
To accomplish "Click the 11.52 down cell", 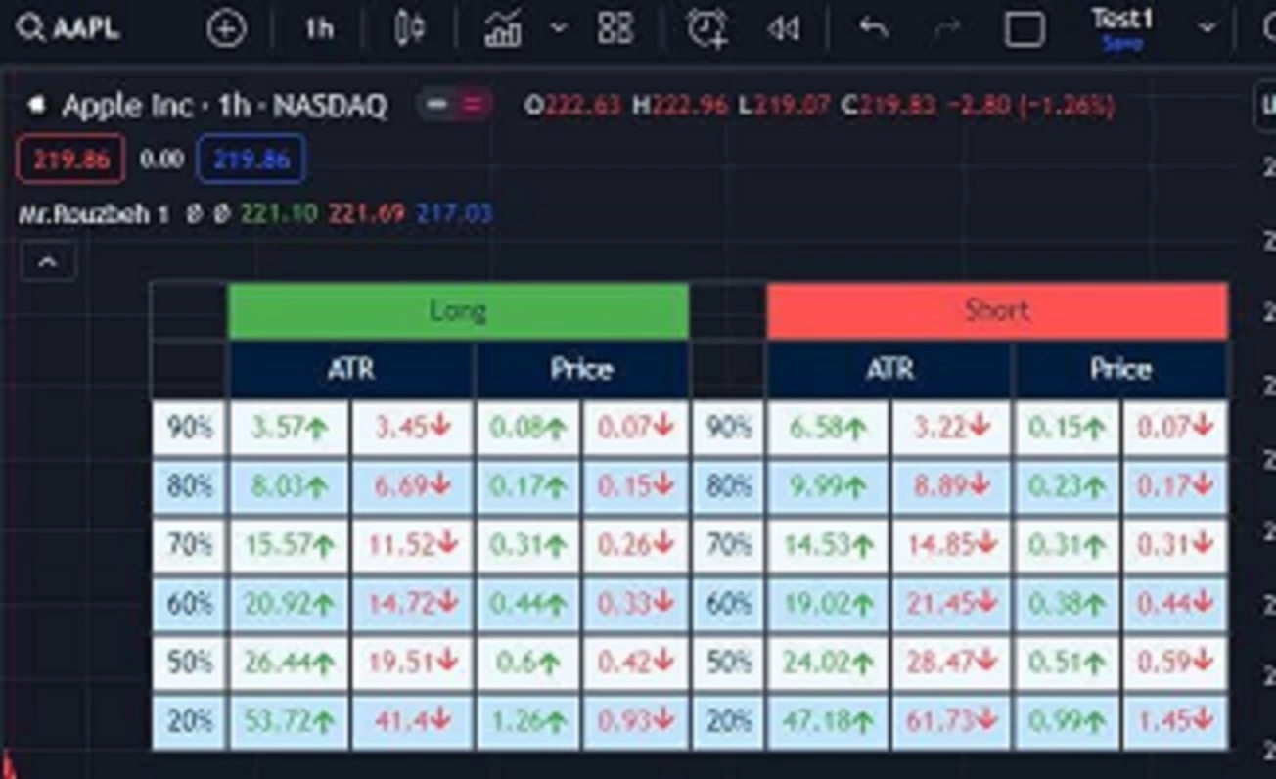I will (x=412, y=545).
